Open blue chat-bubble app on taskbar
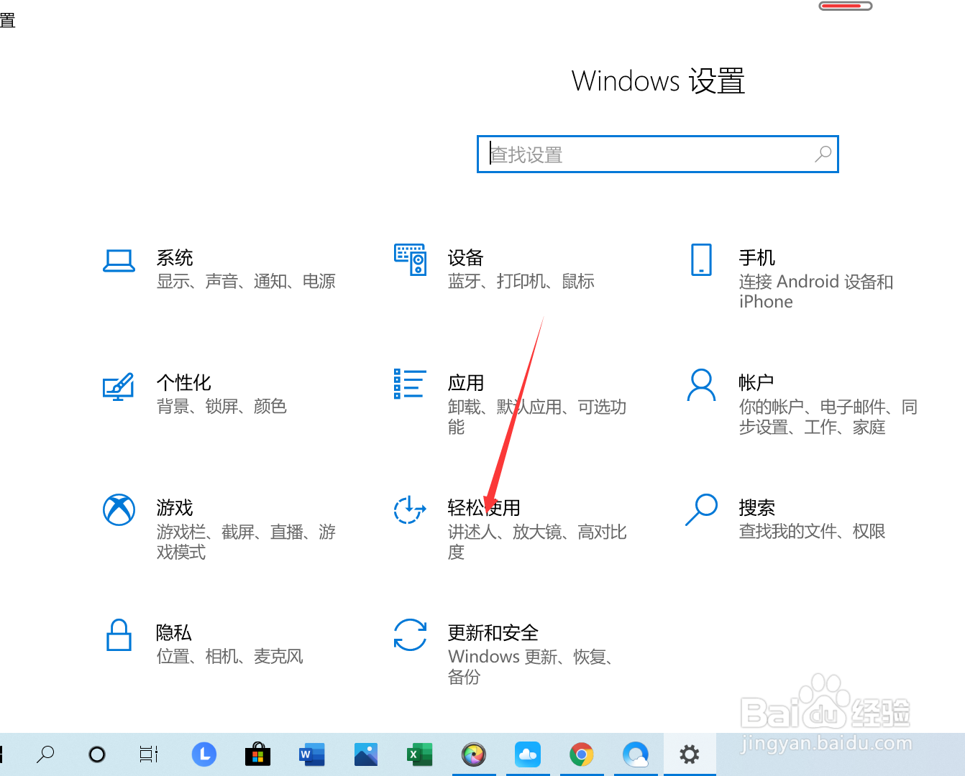Screen dimensions: 965x776 (x=636, y=754)
